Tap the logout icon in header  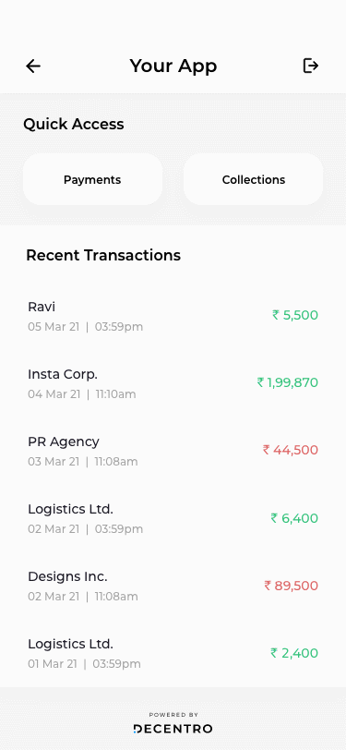pos(311,66)
